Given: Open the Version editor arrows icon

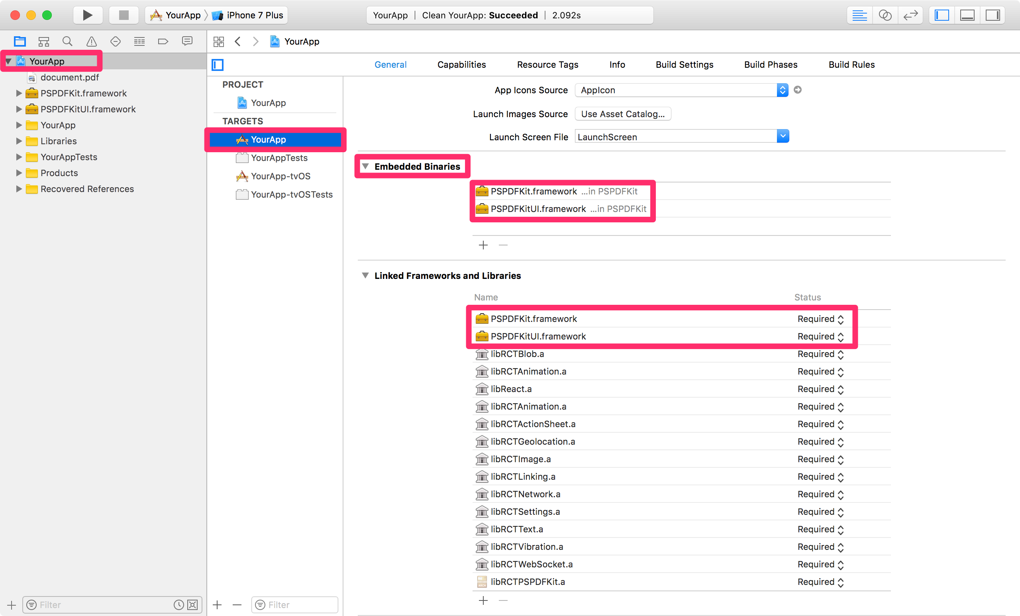Looking at the screenshot, I should 910,15.
